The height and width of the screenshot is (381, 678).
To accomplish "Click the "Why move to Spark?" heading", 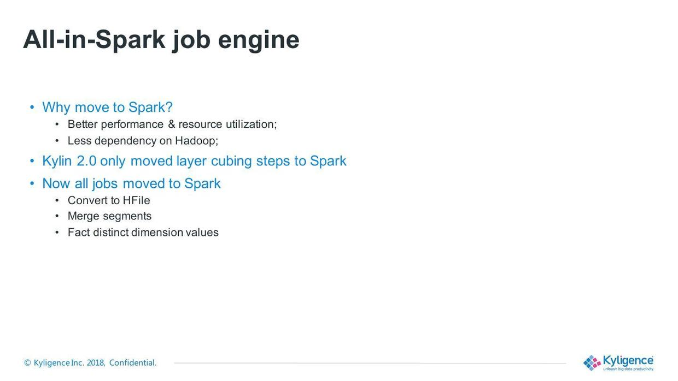I will (x=107, y=107).
